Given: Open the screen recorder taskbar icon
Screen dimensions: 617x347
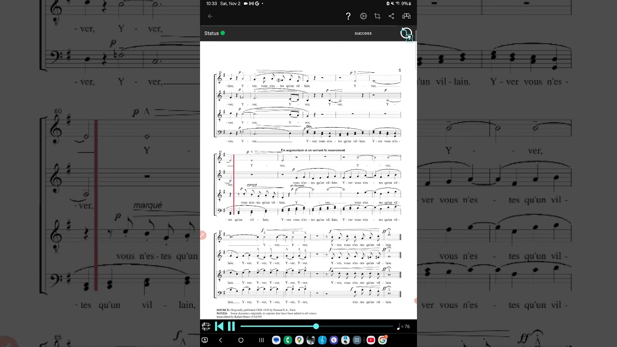Looking at the screenshot, I should 205,340.
